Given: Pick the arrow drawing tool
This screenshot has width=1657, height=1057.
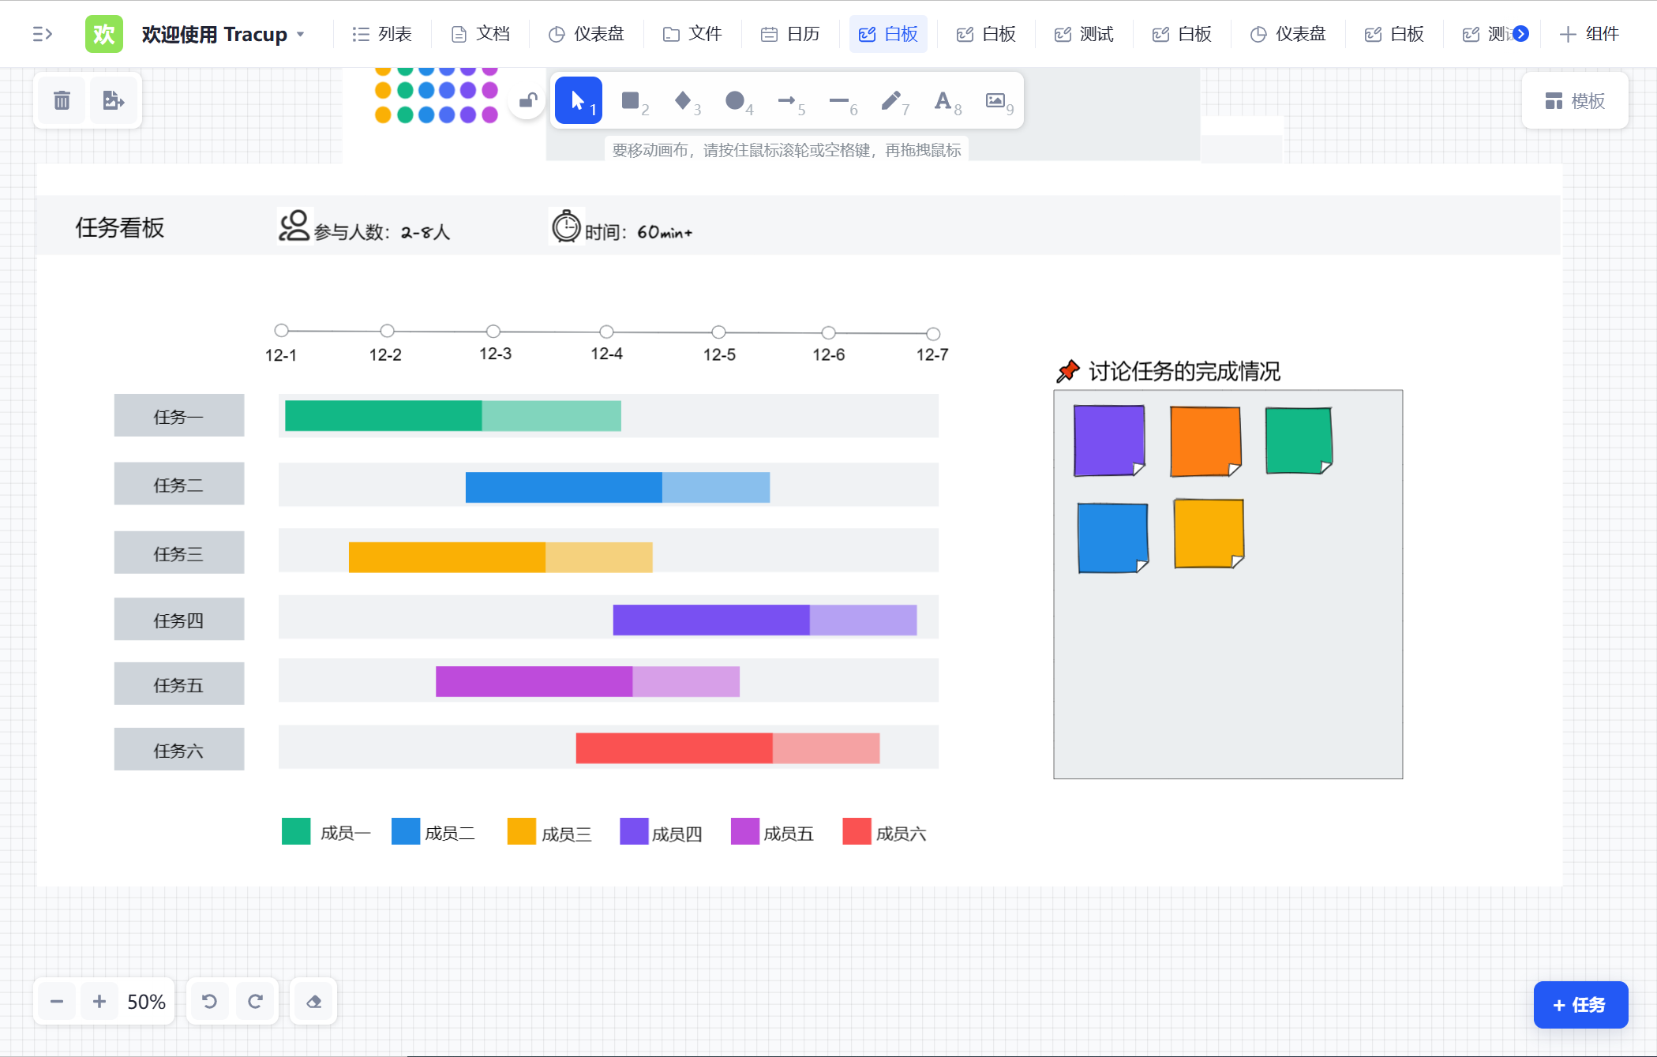Looking at the screenshot, I should pyautogui.click(x=787, y=101).
